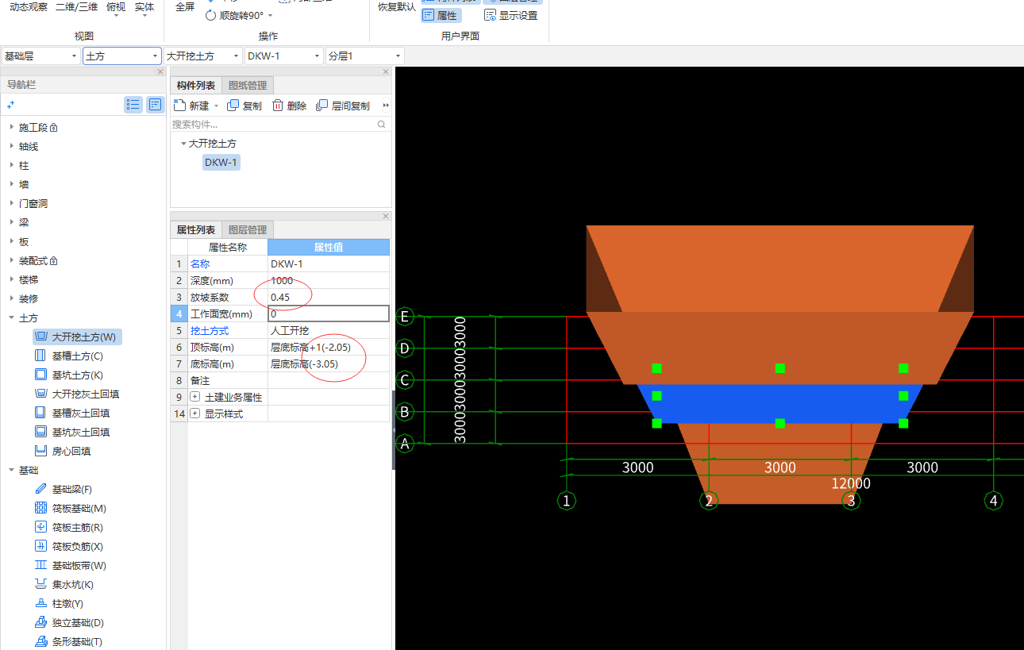
Task: Toggle the 属性 properties panel button
Action: pos(441,15)
